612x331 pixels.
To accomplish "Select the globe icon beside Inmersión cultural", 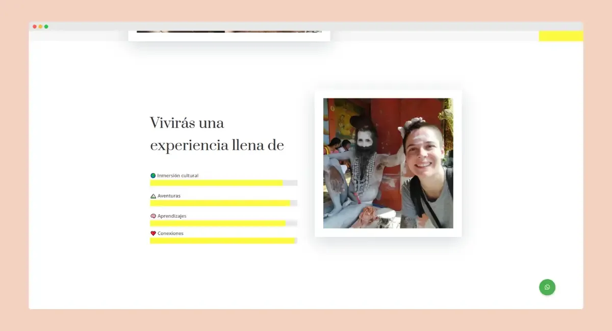I will [152, 175].
